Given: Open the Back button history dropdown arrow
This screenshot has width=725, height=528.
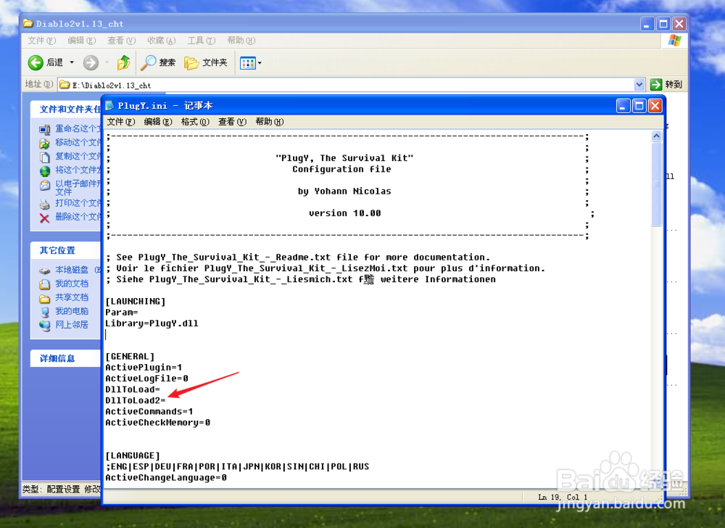Looking at the screenshot, I should (x=72, y=62).
